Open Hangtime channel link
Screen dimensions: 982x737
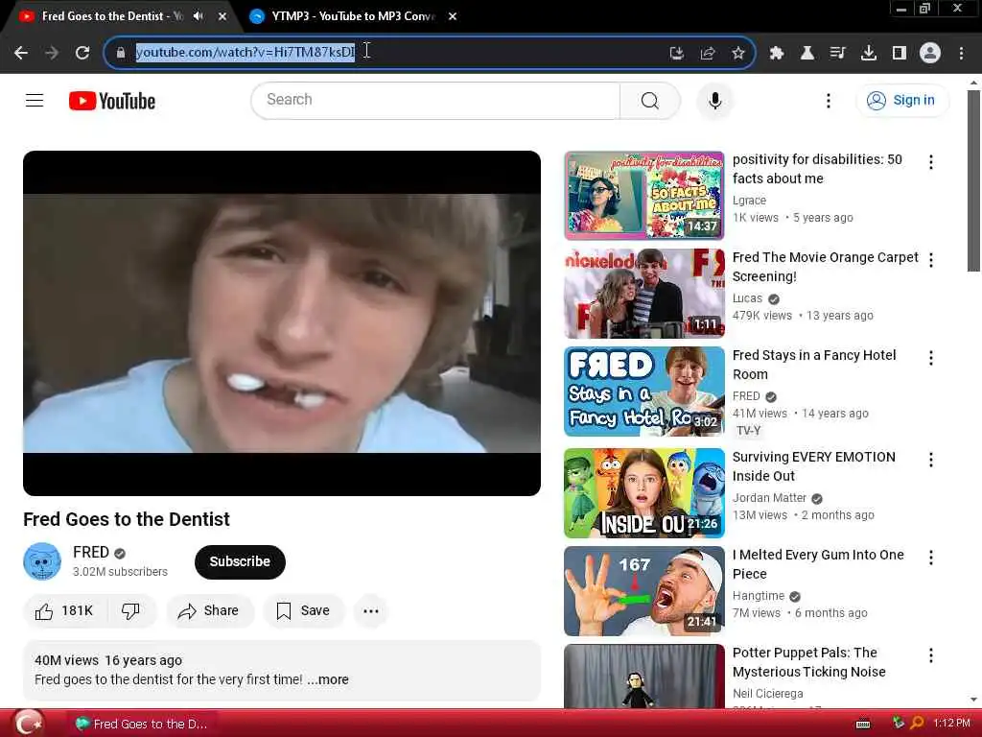(x=759, y=595)
